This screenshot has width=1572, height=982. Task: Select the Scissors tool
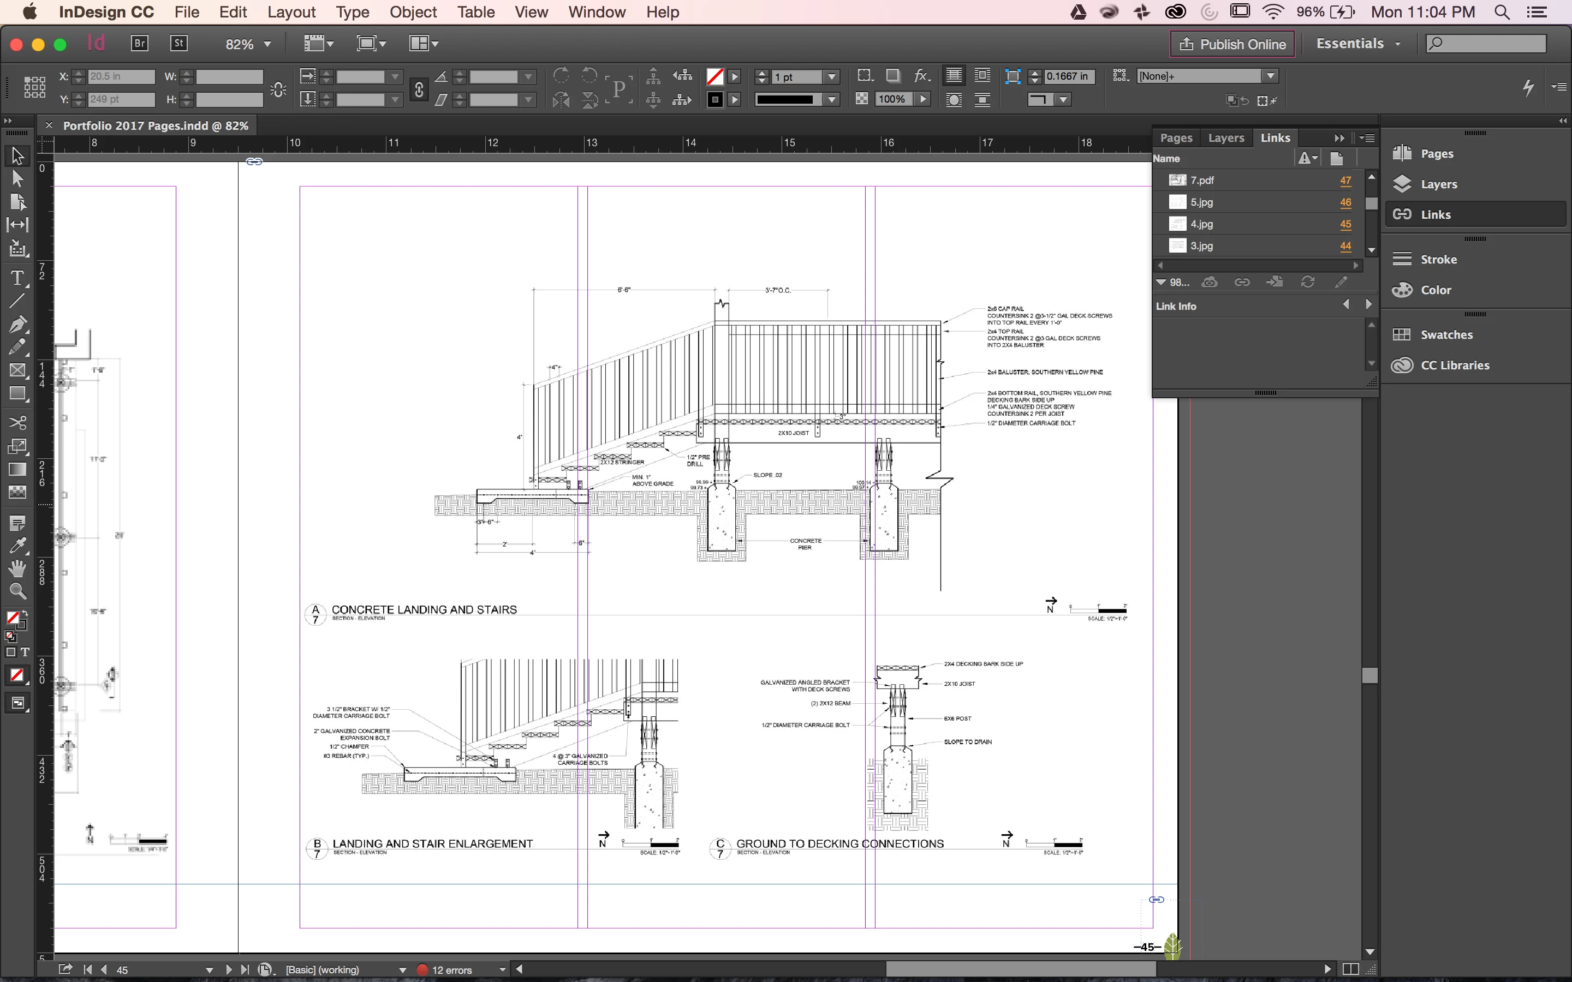pyautogui.click(x=17, y=423)
